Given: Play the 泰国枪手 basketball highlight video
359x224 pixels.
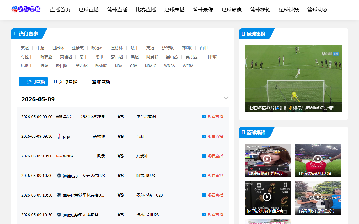Looking at the screenshot, I should point(267,159).
